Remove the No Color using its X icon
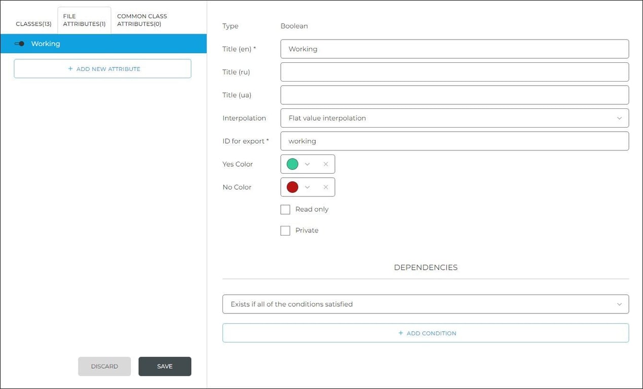Viewport: 643px width, 389px height. point(326,186)
